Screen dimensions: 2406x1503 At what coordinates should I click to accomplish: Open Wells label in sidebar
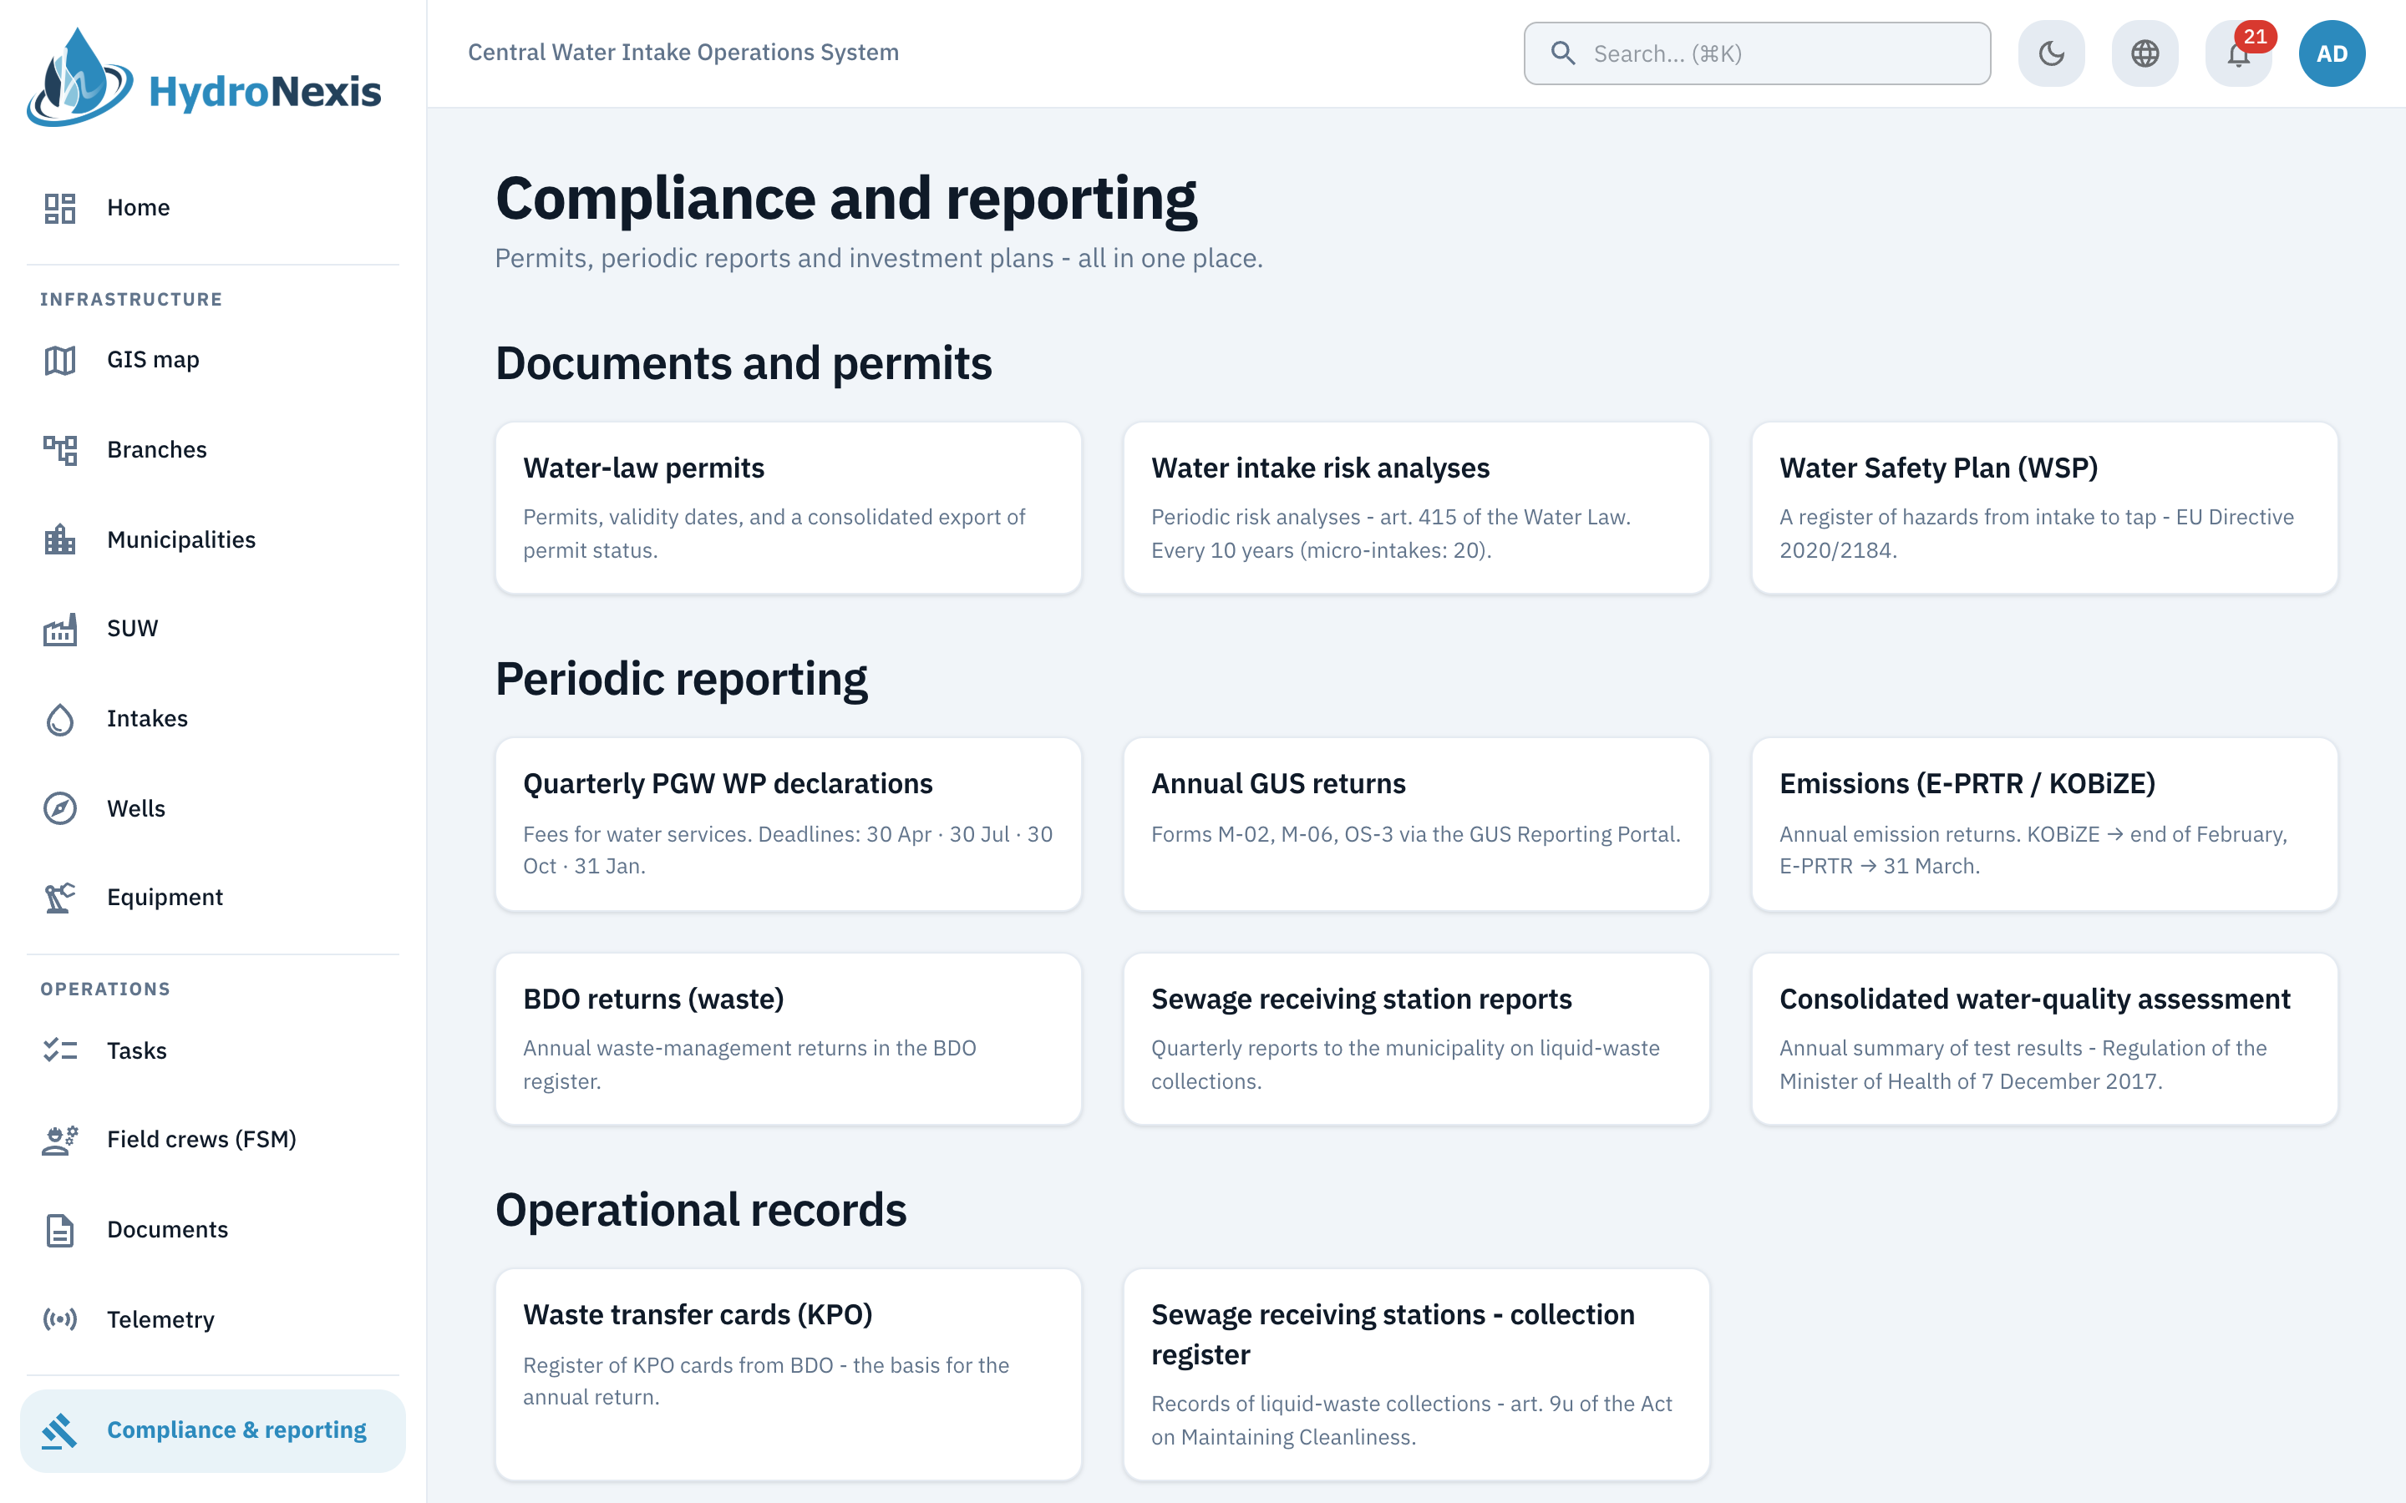point(136,809)
